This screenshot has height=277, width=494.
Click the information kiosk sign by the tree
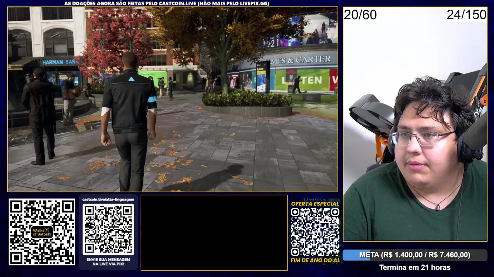click(263, 77)
